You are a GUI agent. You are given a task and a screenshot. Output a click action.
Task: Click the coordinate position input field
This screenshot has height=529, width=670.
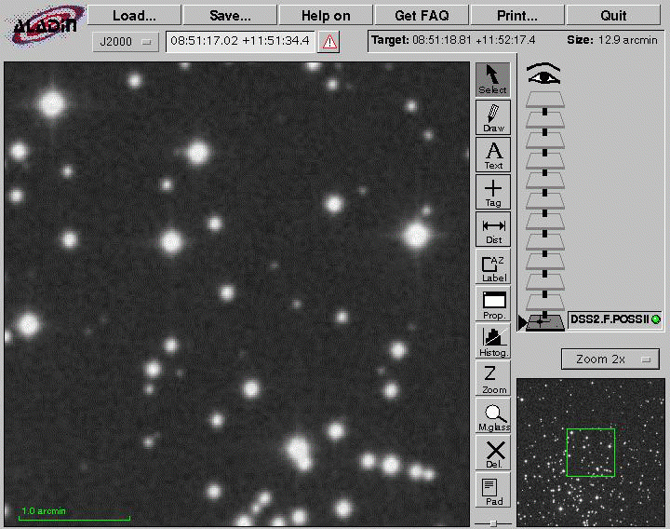(240, 42)
